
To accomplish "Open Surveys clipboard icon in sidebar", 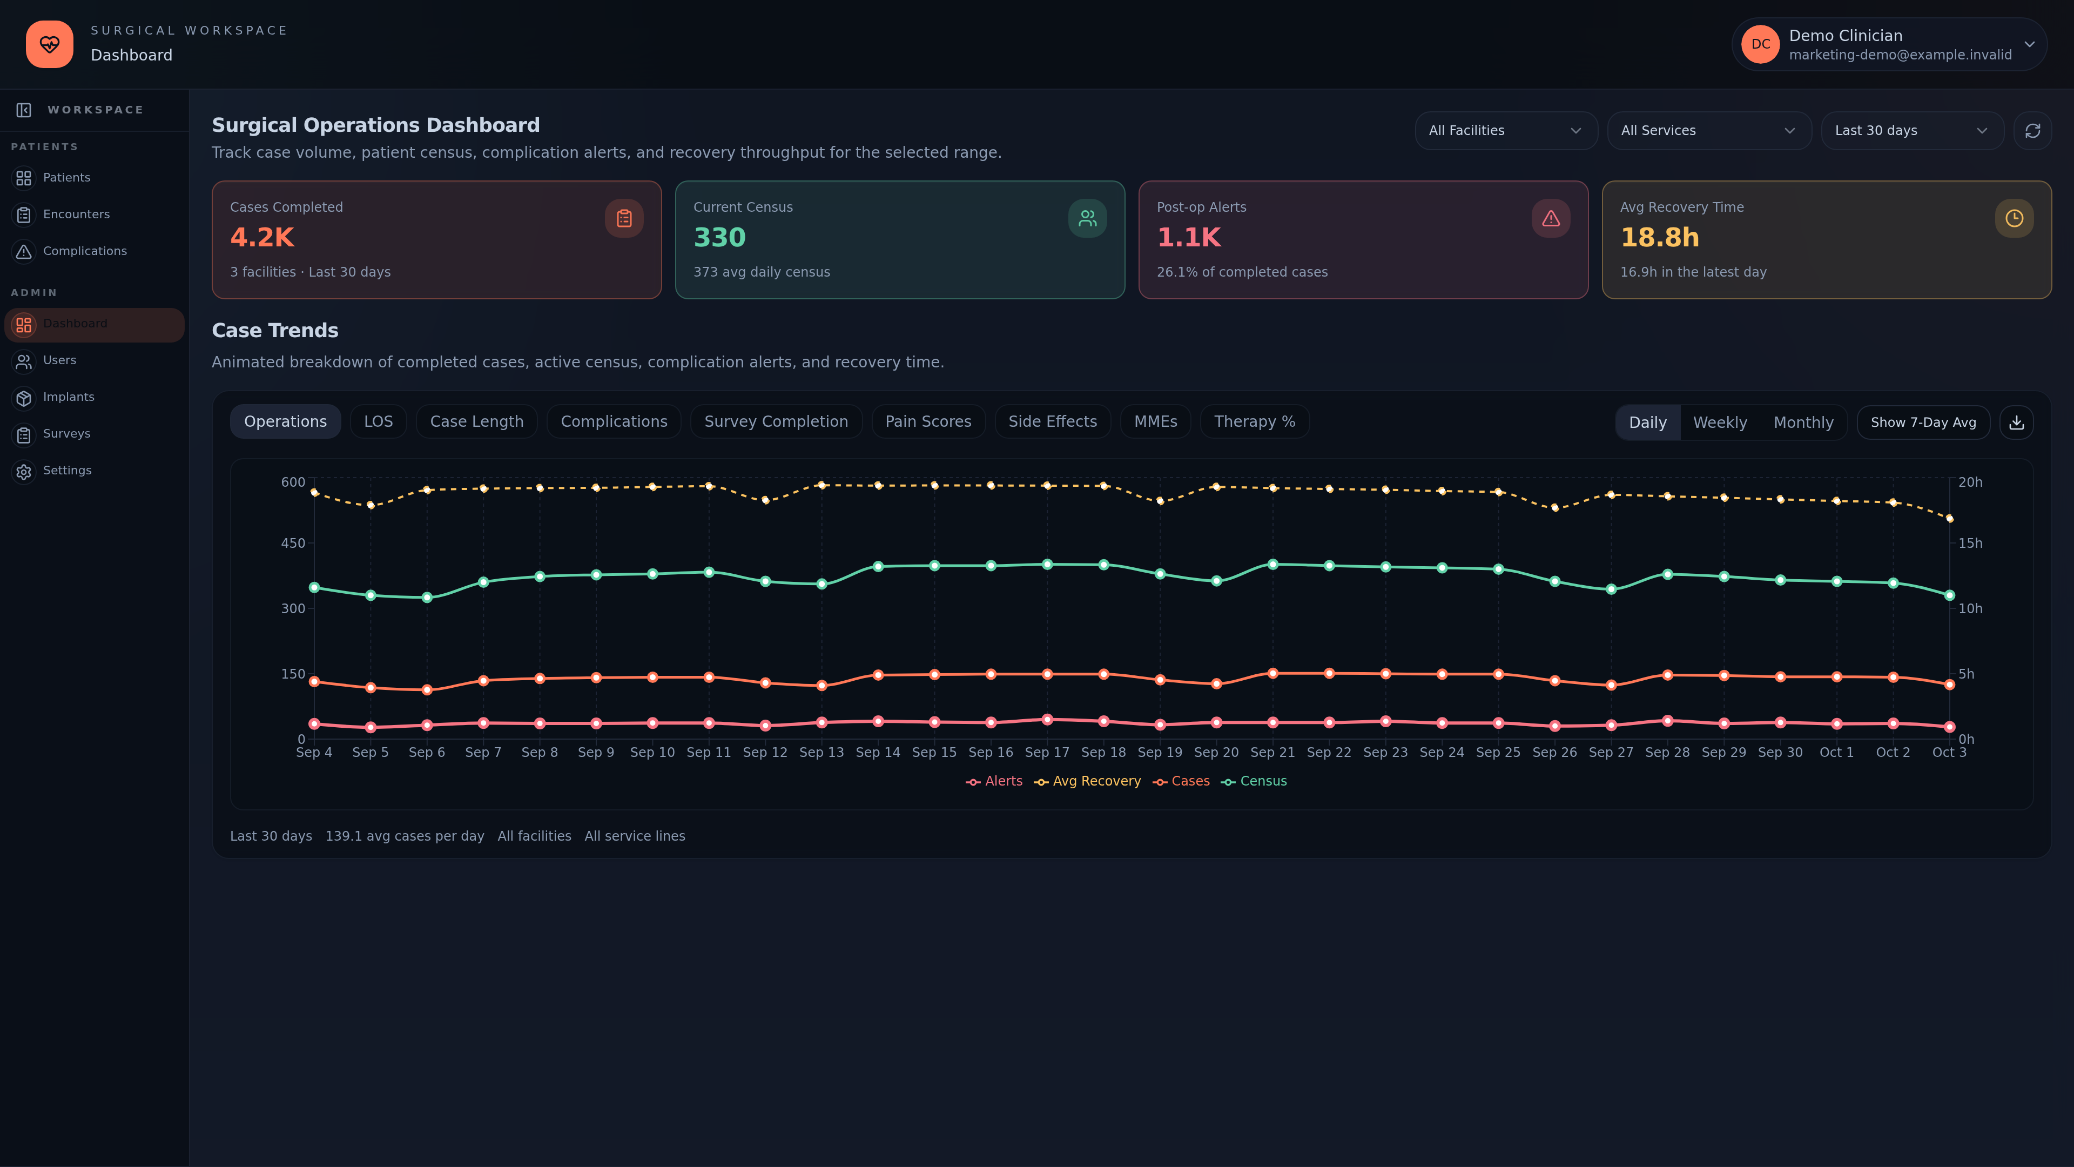I will pyautogui.click(x=24, y=435).
